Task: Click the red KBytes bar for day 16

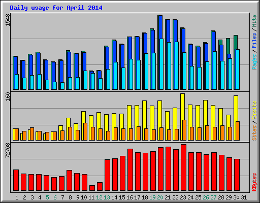Action: (130, 170)
